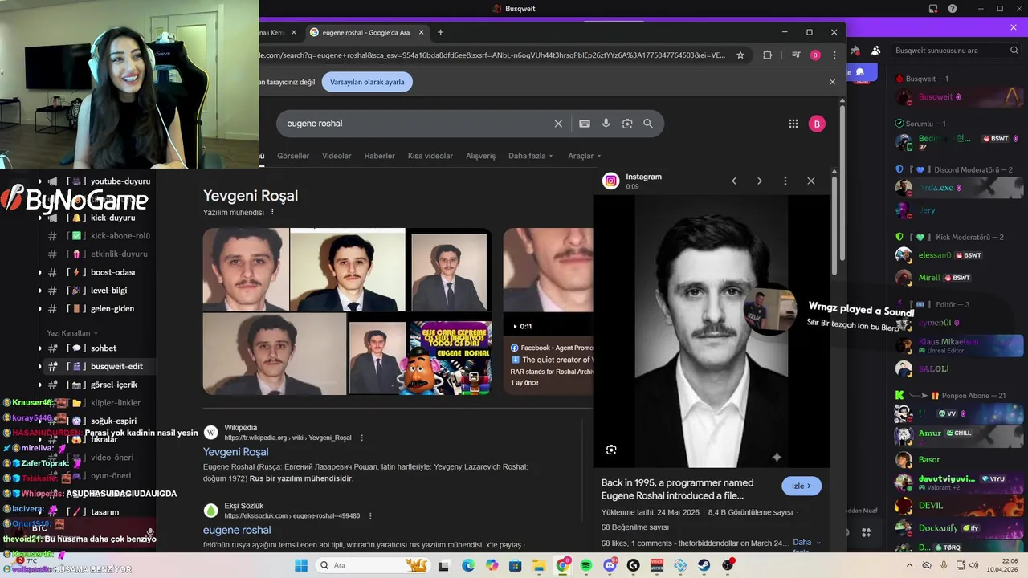1028x578 pixels.
Task: Click the Windows taskbar Ara search box
Action: coord(372,565)
